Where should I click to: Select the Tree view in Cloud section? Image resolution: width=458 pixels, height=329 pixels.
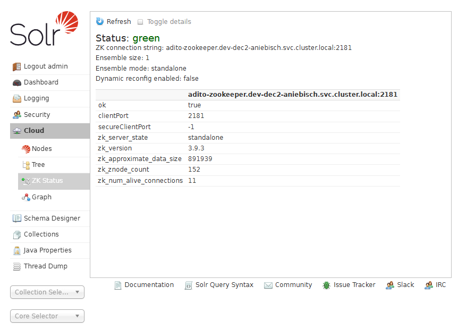click(x=38, y=165)
